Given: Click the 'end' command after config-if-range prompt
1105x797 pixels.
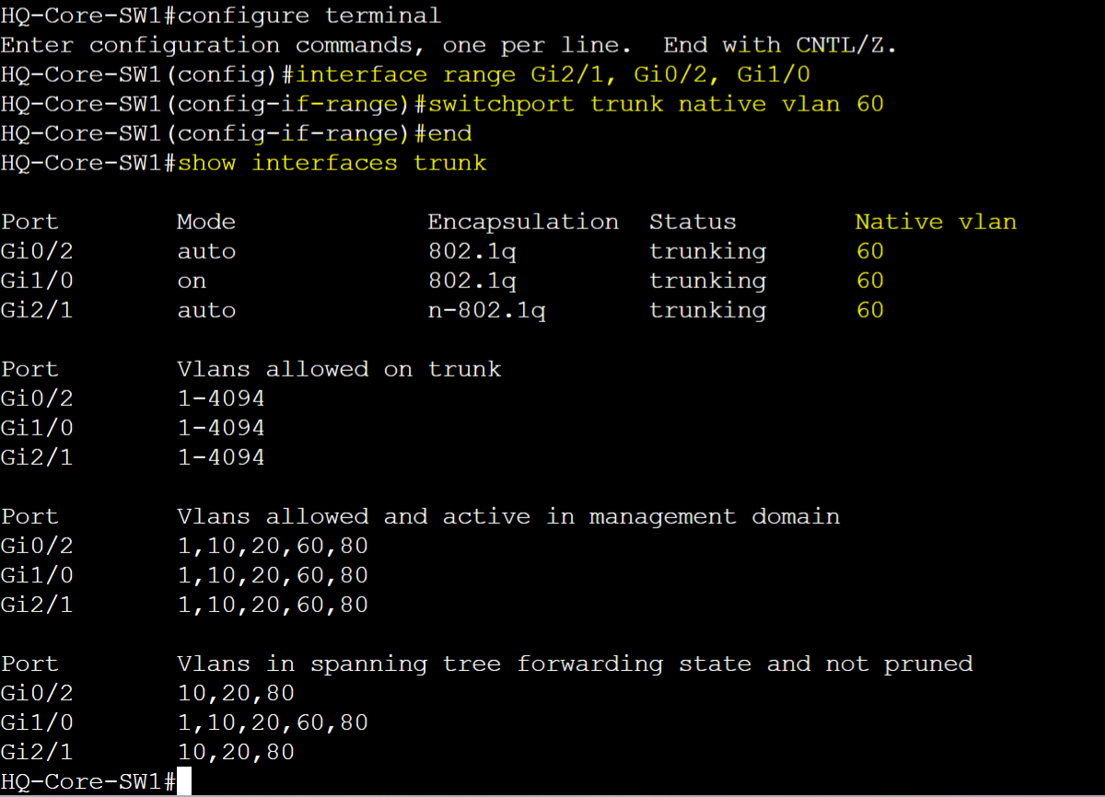Looking at the screenshot, I should (443, 133).
